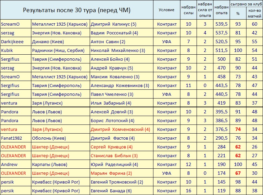Select matches value '26' in Кривцов row
The width and height of the screenshot is (263, 195).
pos(255,147)
